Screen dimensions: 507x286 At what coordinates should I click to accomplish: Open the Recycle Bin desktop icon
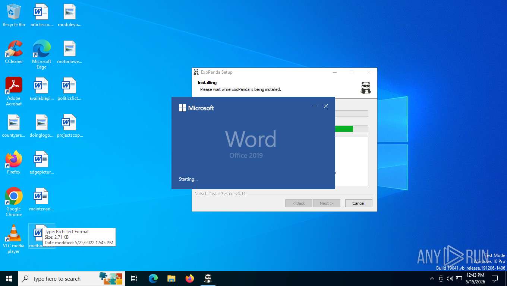(x=14, y=15)
